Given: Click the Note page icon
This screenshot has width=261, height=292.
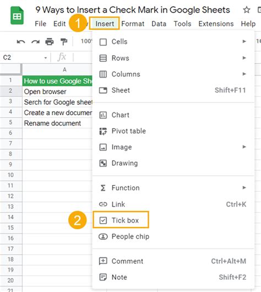Looking at the screenshot, I should 103,277.
